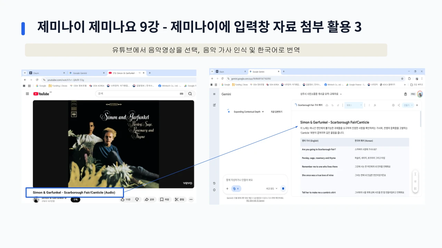Expand 'Expanding Contextual Depth' thinking details
This screenshot has width=442, height=248.
tap(249, 112)
